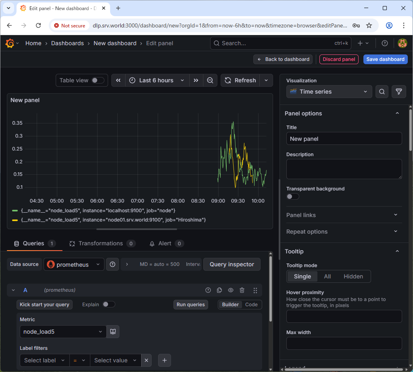Image resolution: width=413 pixels, height=372 pixels.
Task: Open the Time series visualization picker
Action: coord(329,92)
